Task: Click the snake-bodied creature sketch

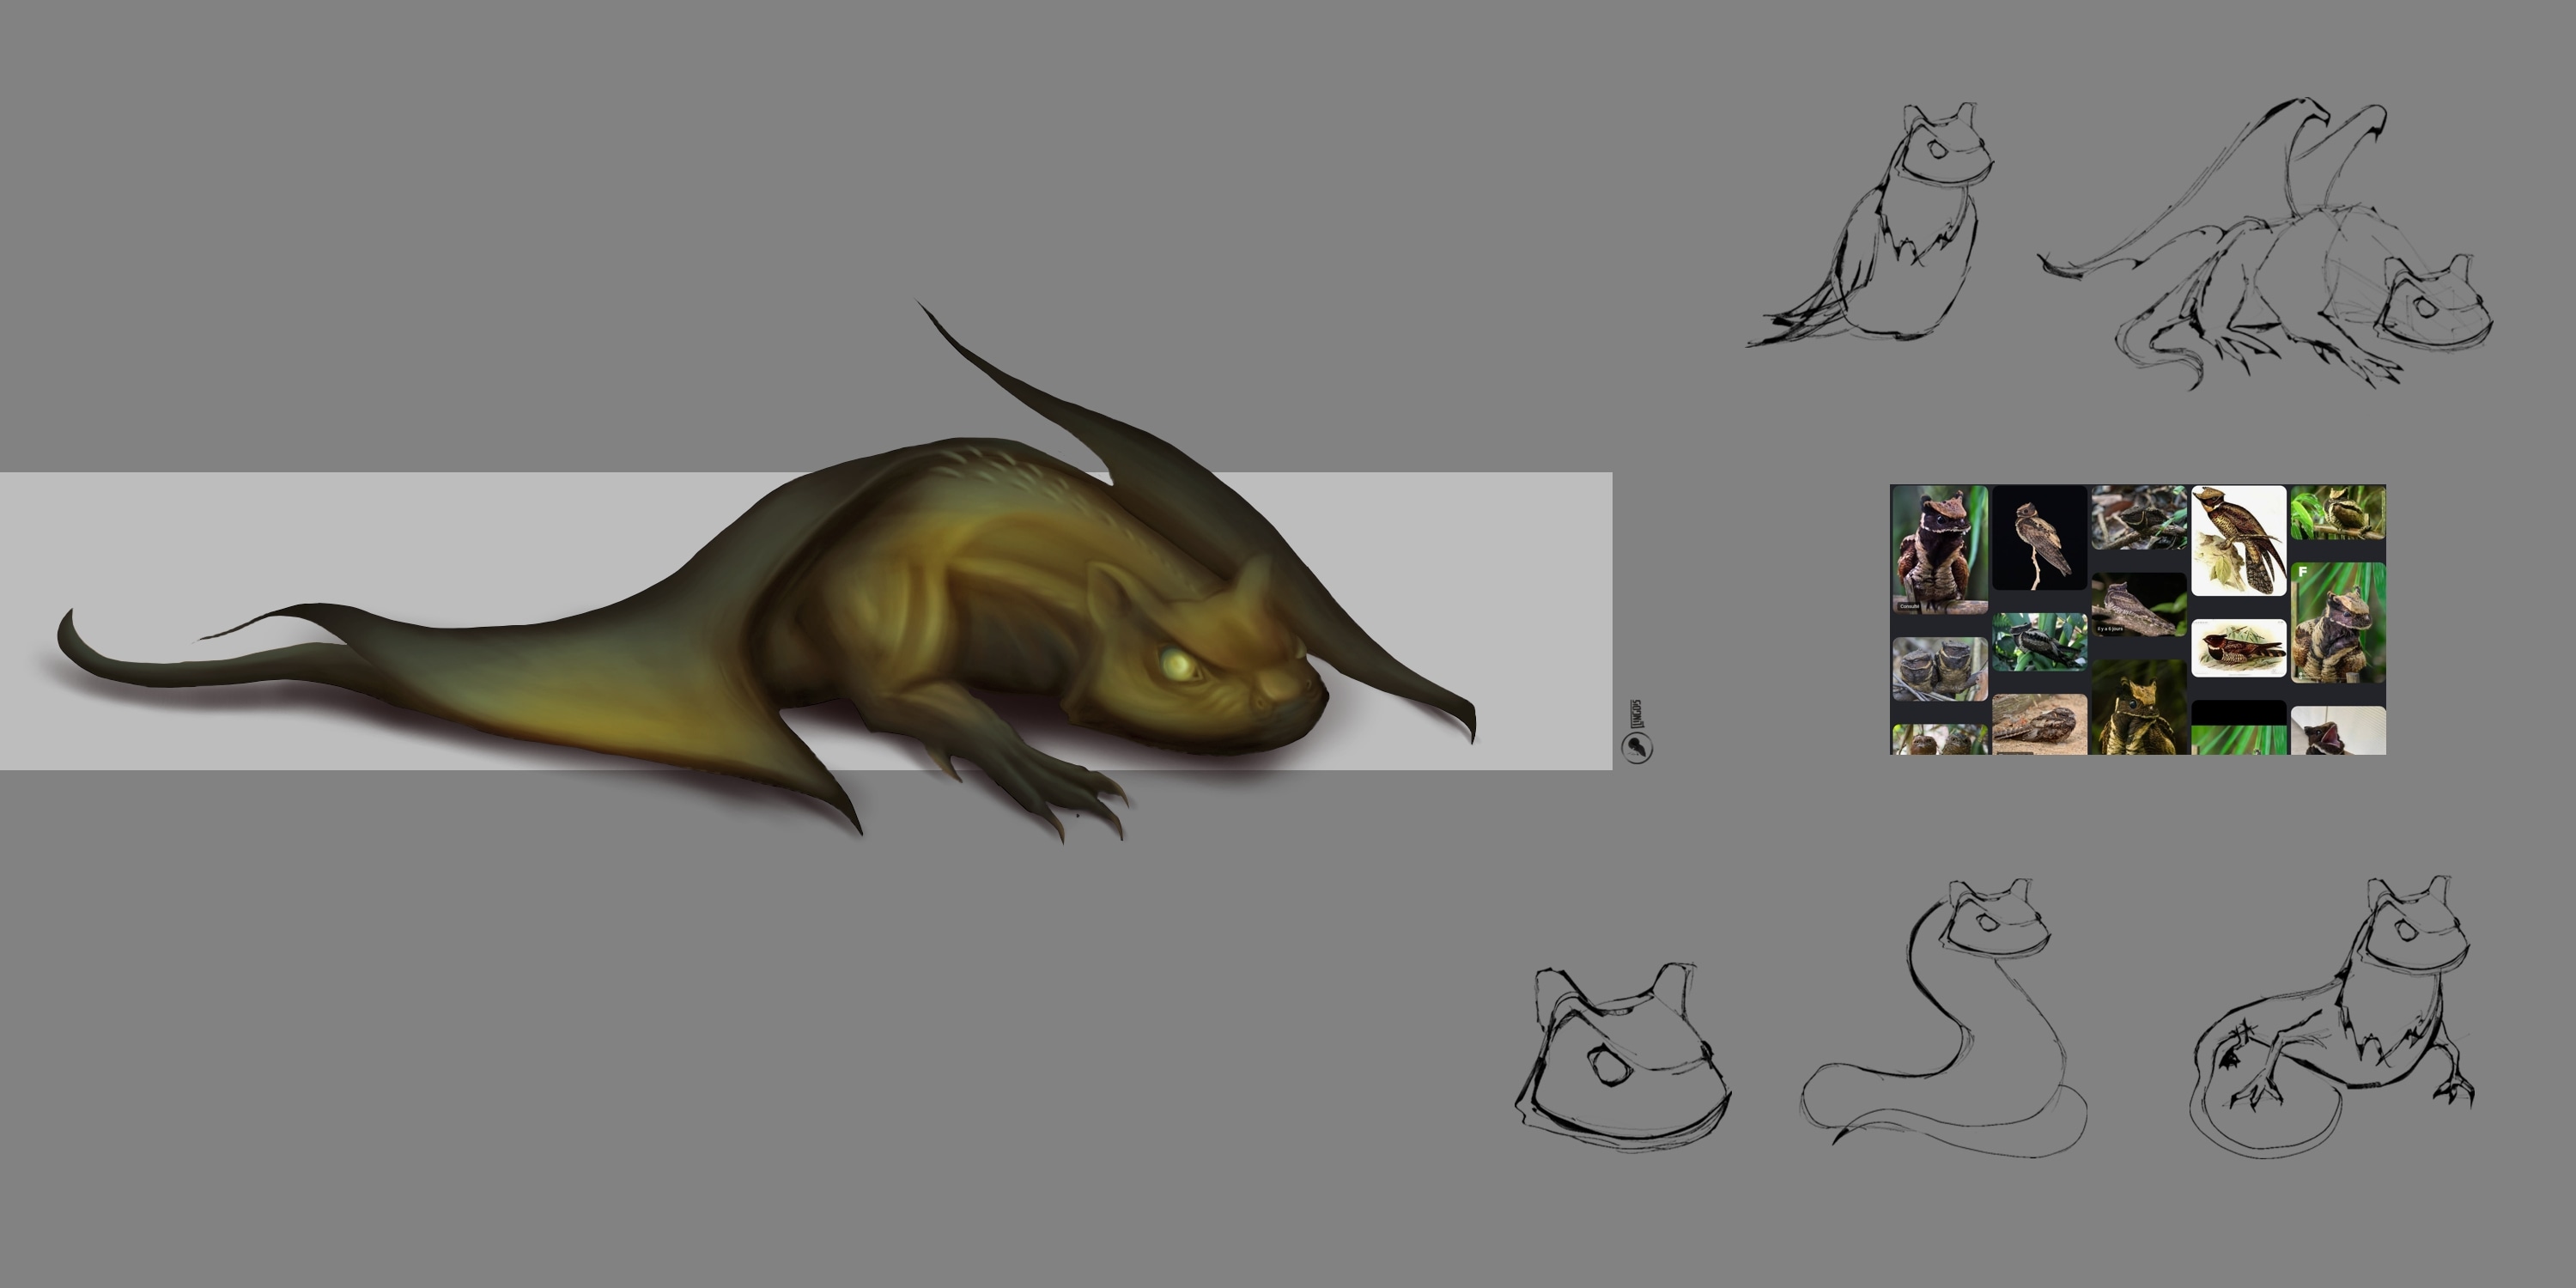Action: click(1943, 1018)
